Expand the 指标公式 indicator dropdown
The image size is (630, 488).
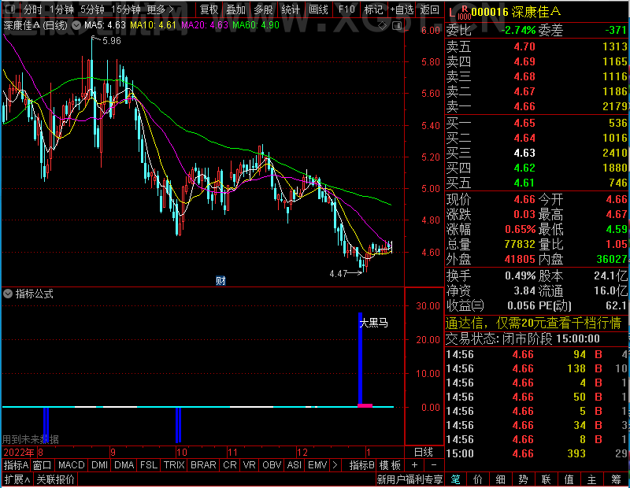[8, 294]
